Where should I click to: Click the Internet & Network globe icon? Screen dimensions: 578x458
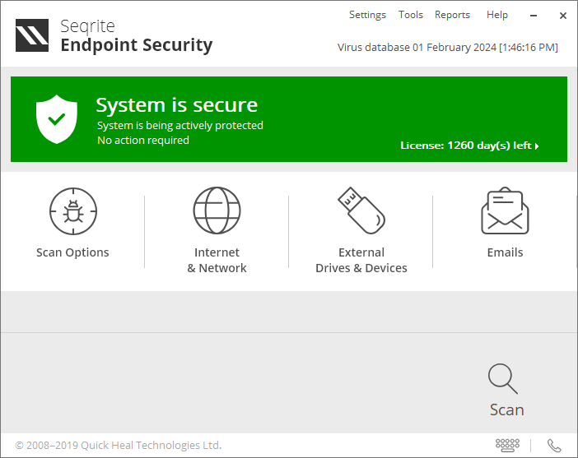tap(217, 210)
